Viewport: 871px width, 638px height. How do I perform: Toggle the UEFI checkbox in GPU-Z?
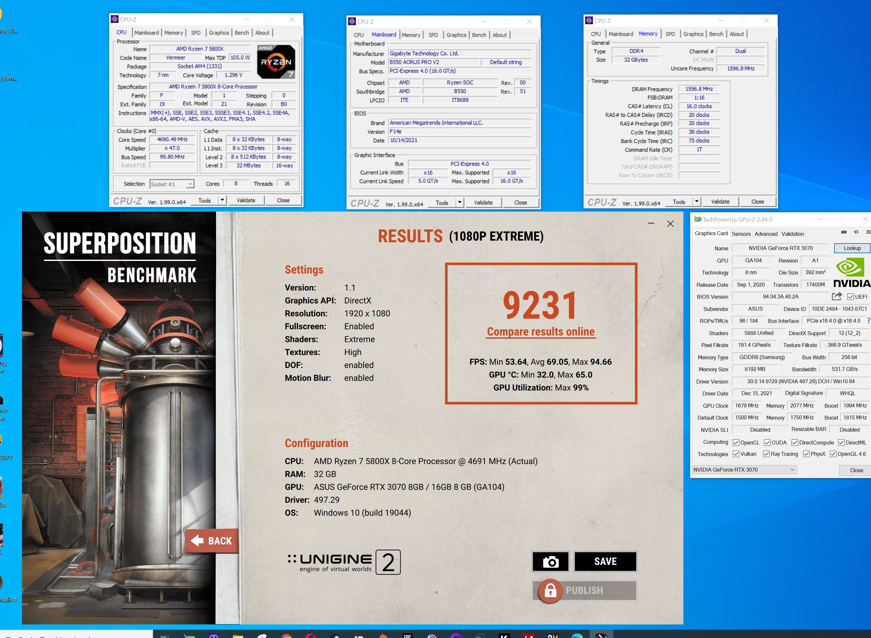click(x=851, y=297)
